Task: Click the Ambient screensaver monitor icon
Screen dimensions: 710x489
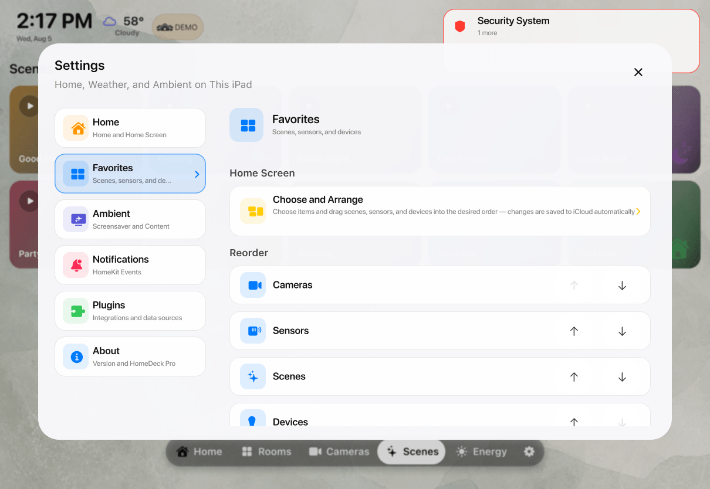Action: tap(76, 219)
